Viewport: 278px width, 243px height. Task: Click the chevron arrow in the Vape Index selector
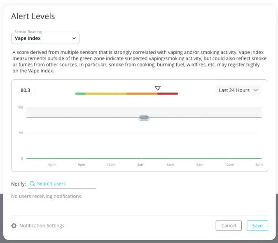pos(74,38)
